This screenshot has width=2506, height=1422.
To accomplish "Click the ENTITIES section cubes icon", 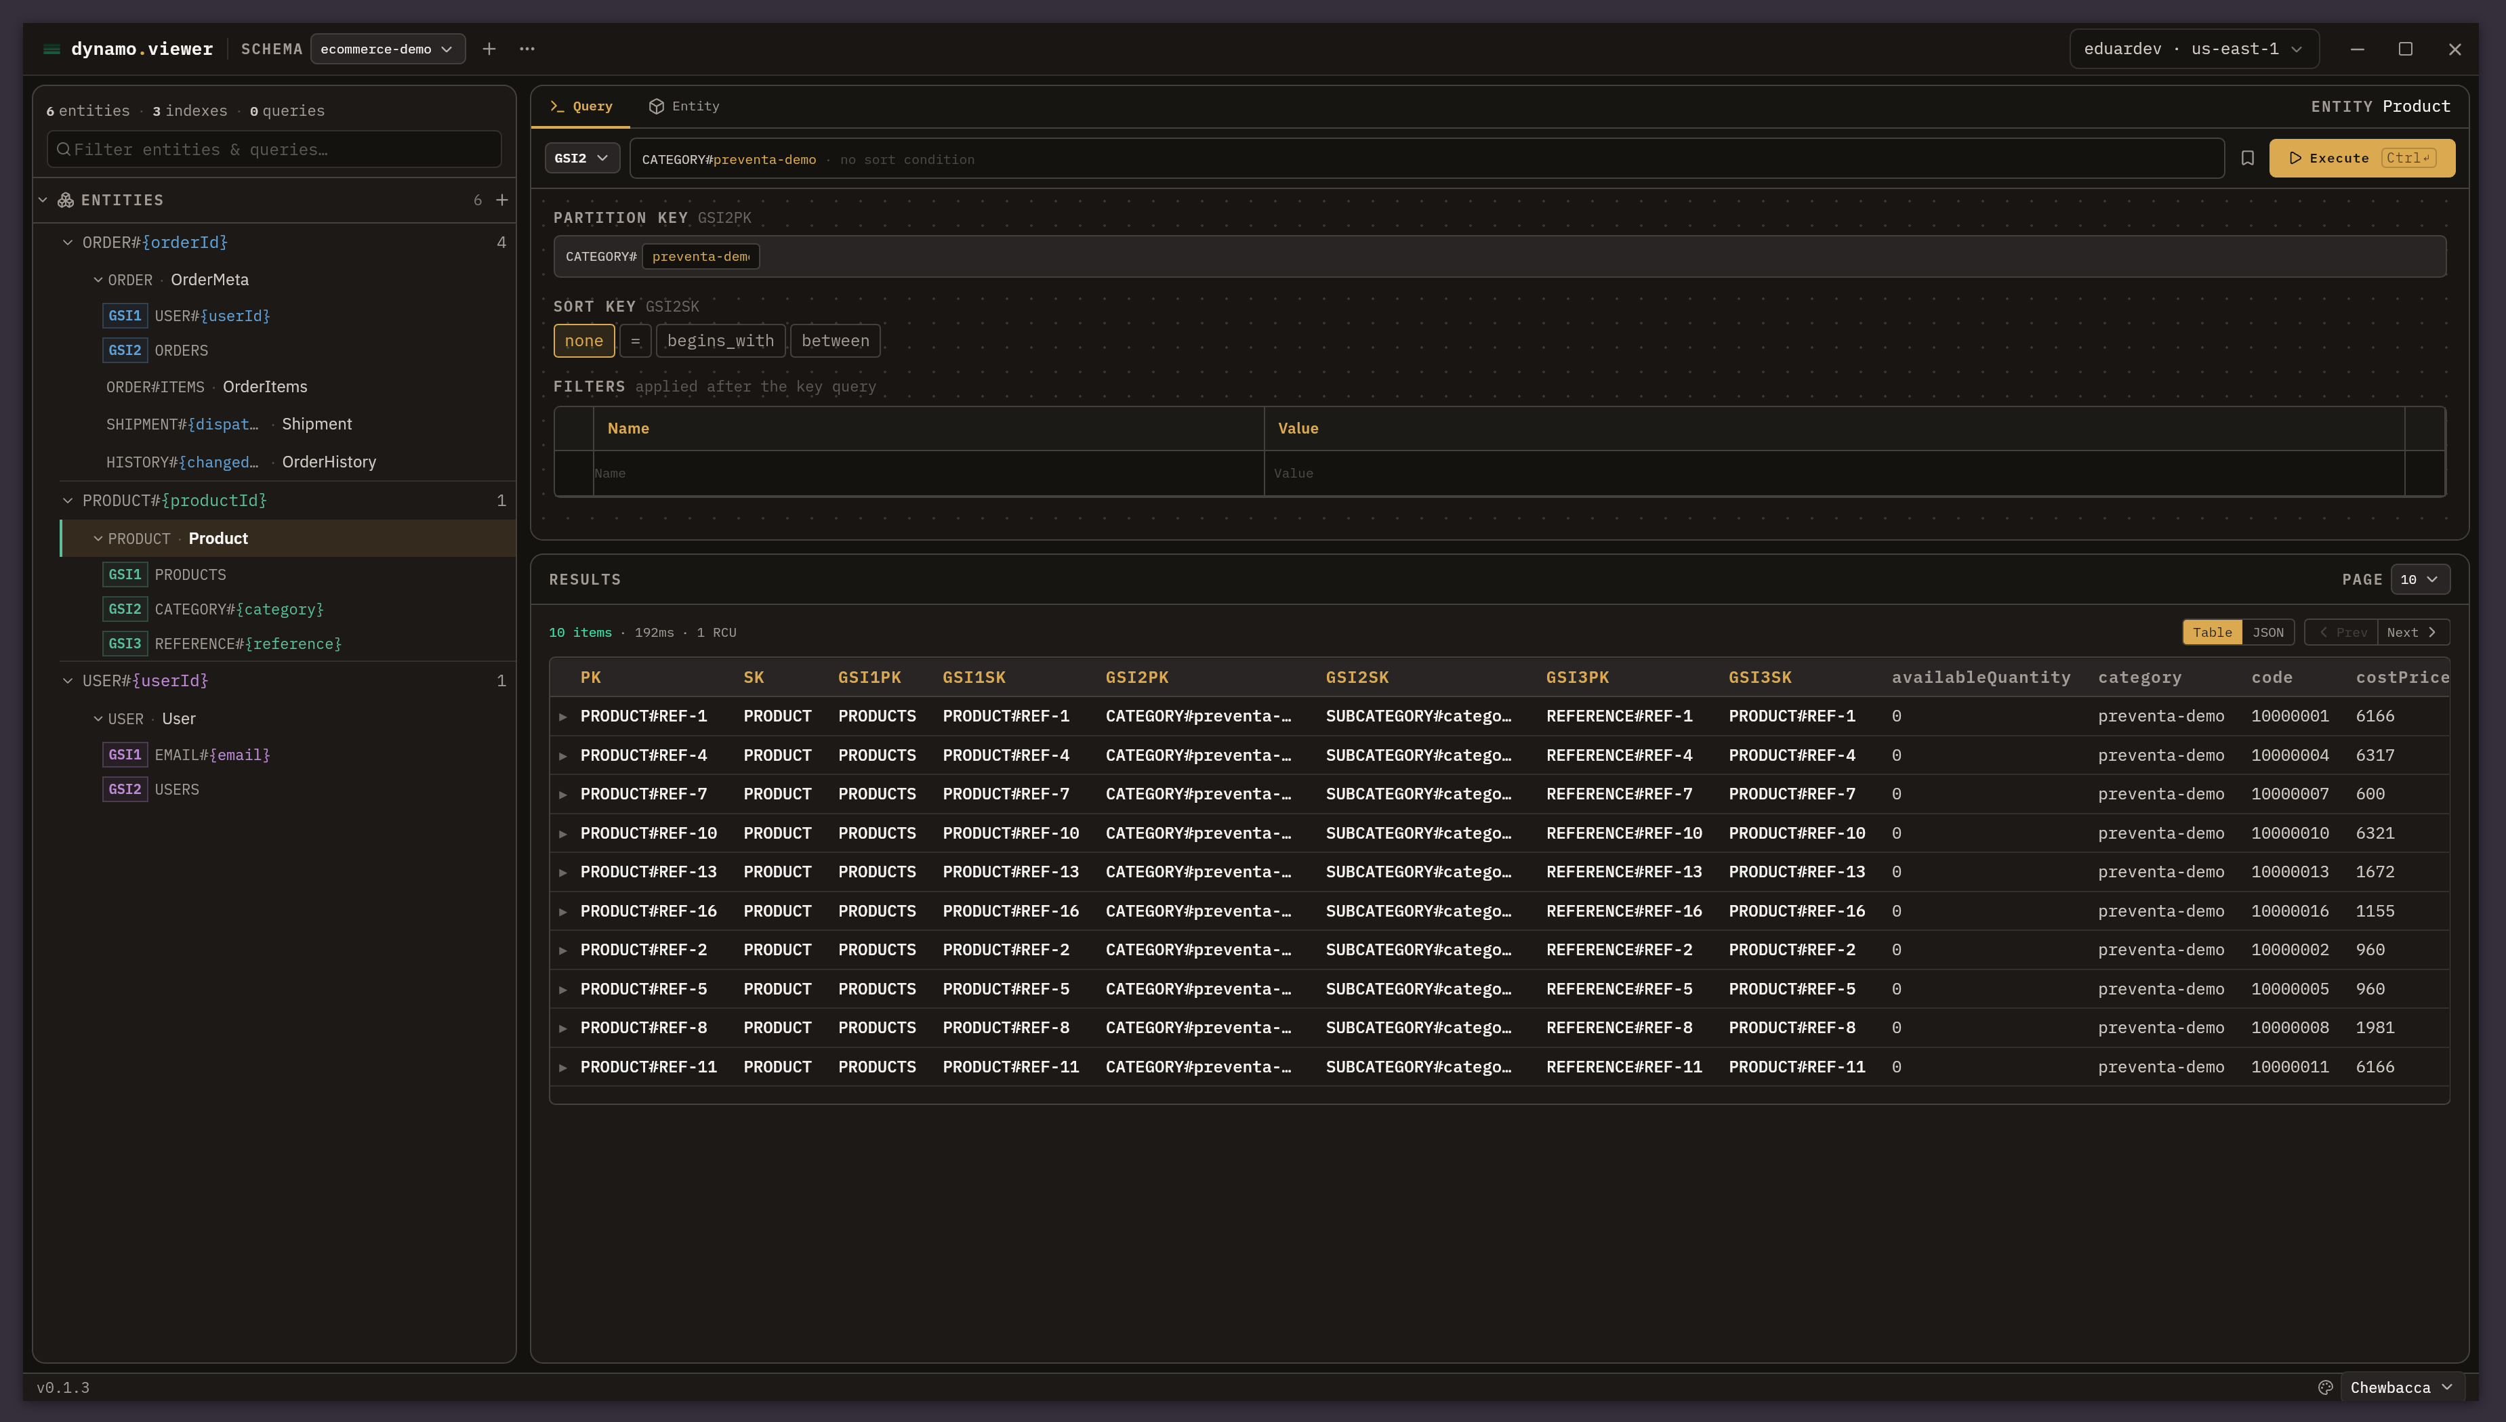I will (x=66, y=201).
